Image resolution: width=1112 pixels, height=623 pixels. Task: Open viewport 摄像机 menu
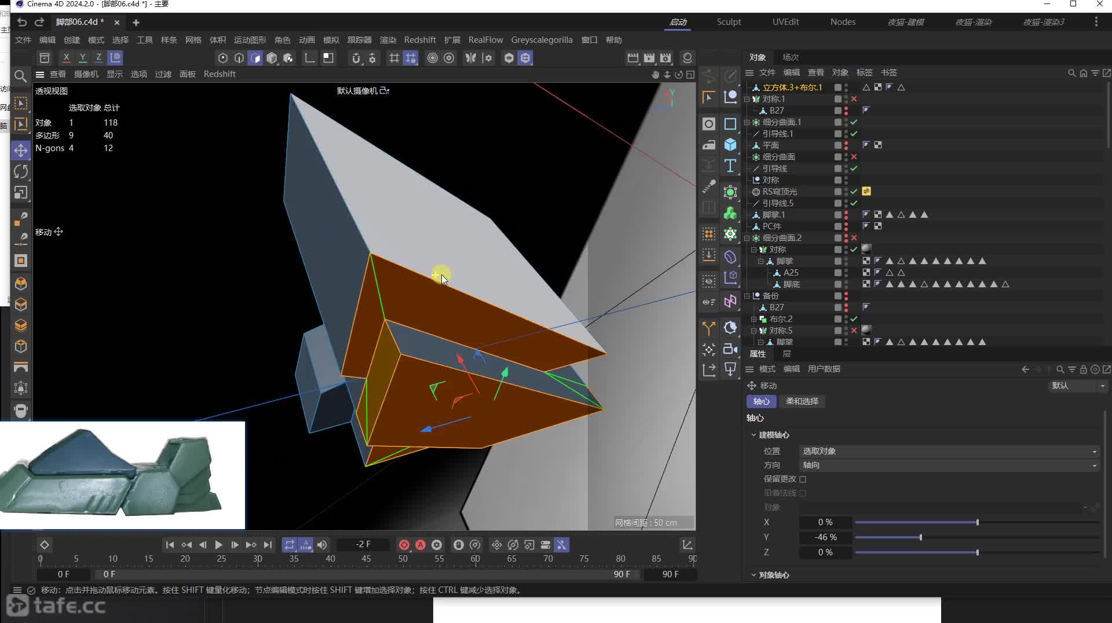coord(86,74)
